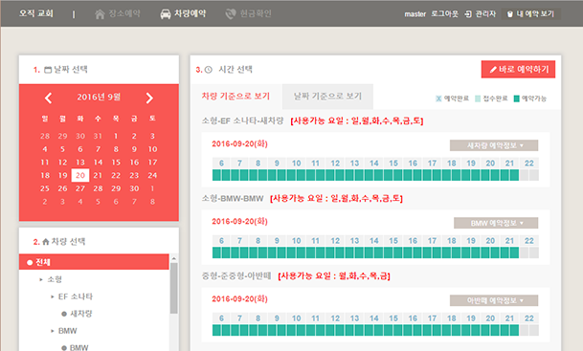The image size is (583, 351).
Task: Click hour 9 label in BMW row
Action: click(277, 241)
